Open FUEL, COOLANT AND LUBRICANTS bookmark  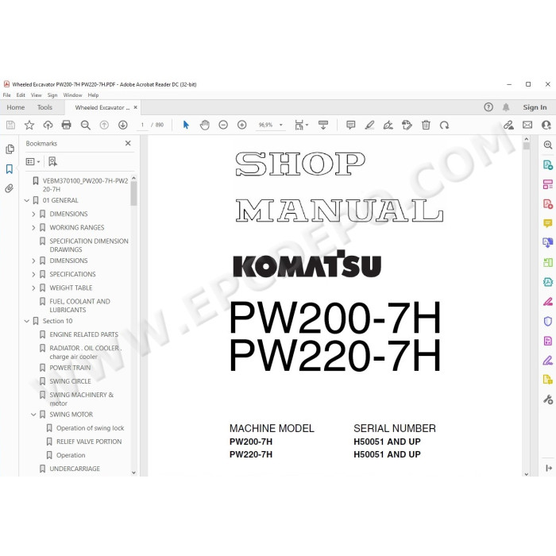click(x=79, y=305)
